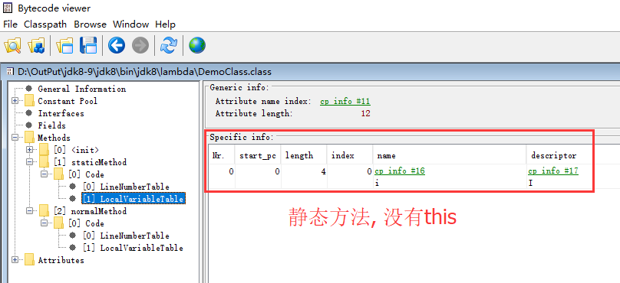Click the 'Attribute name index:' label
The width and height of the screenshot is (620, 283).
tap(263, 101)
